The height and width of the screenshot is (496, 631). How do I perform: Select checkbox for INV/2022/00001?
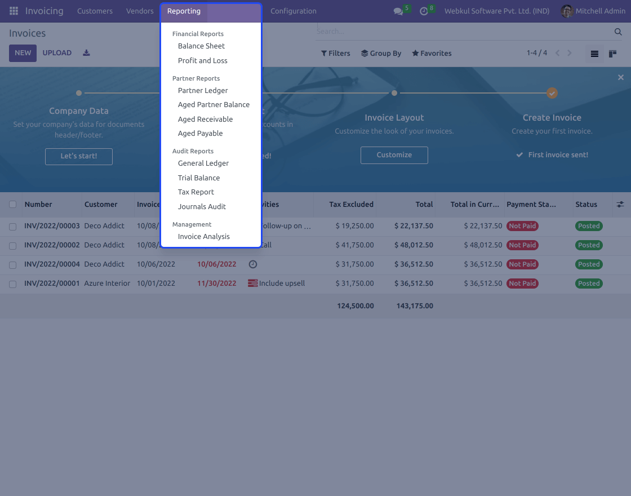click(13, 284)
